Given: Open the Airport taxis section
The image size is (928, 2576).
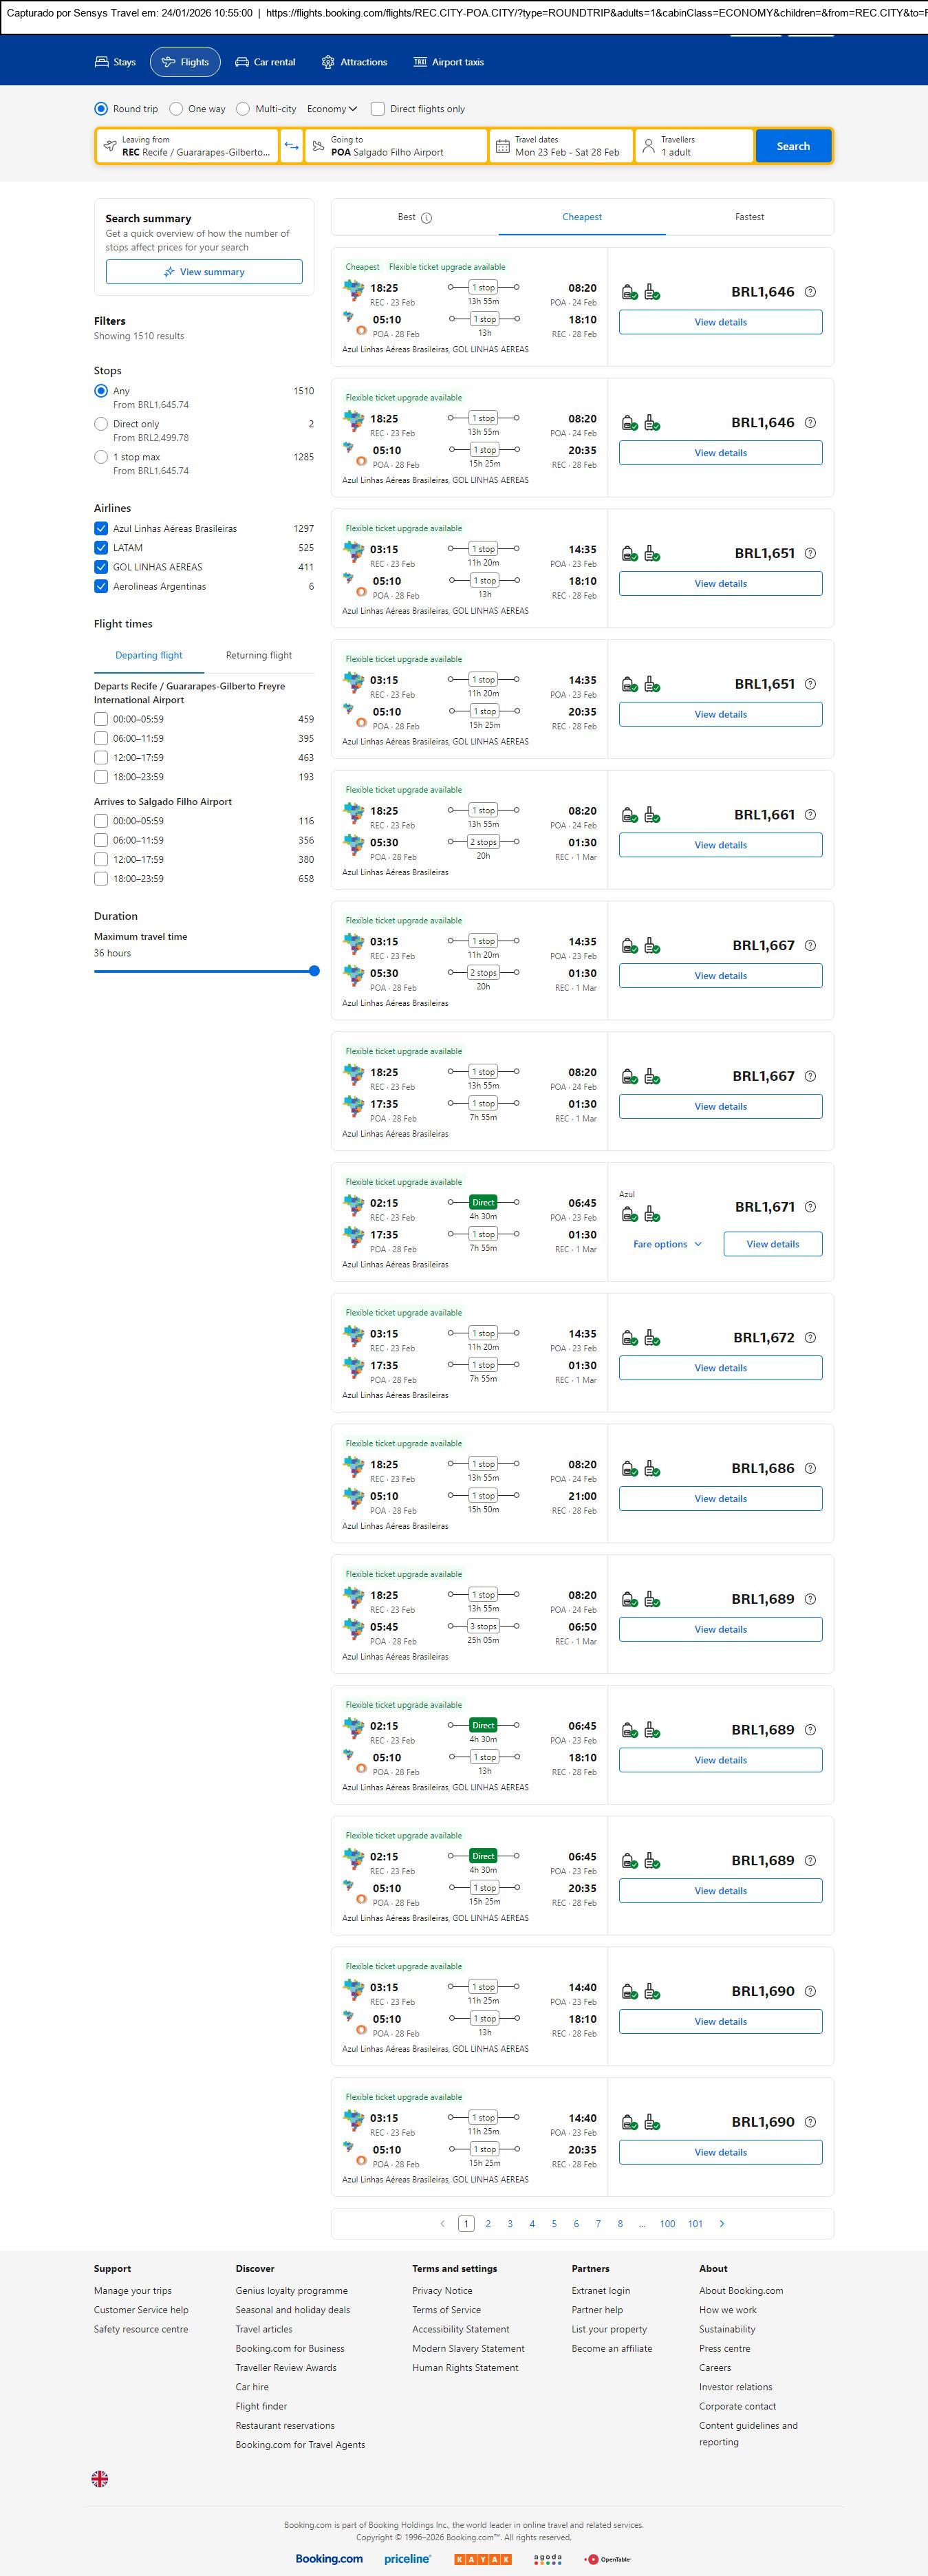Looking at the screenshot, I should pyautogui.click(x=448, y=62).
